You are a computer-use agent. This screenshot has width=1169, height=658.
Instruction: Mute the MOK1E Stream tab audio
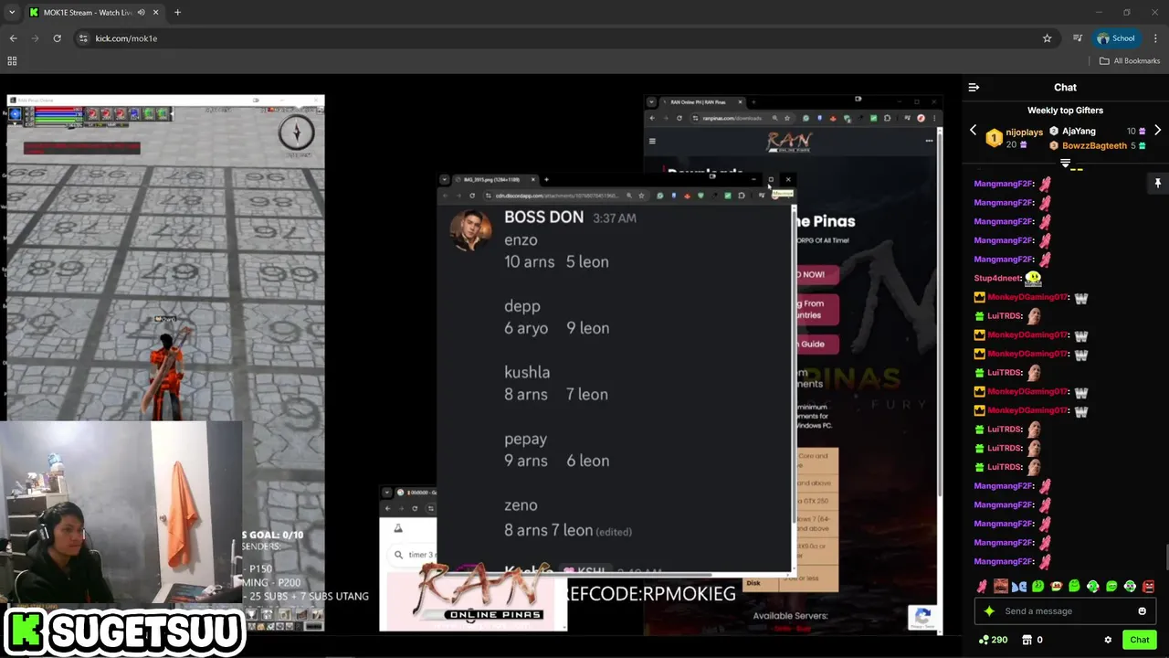click(141, 12)
